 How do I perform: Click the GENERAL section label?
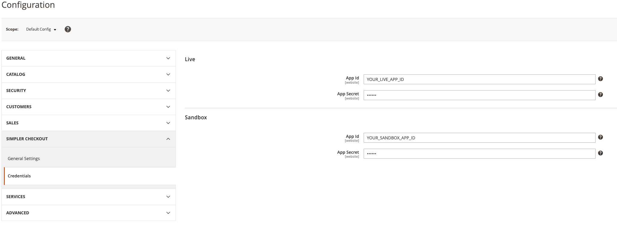16,58
